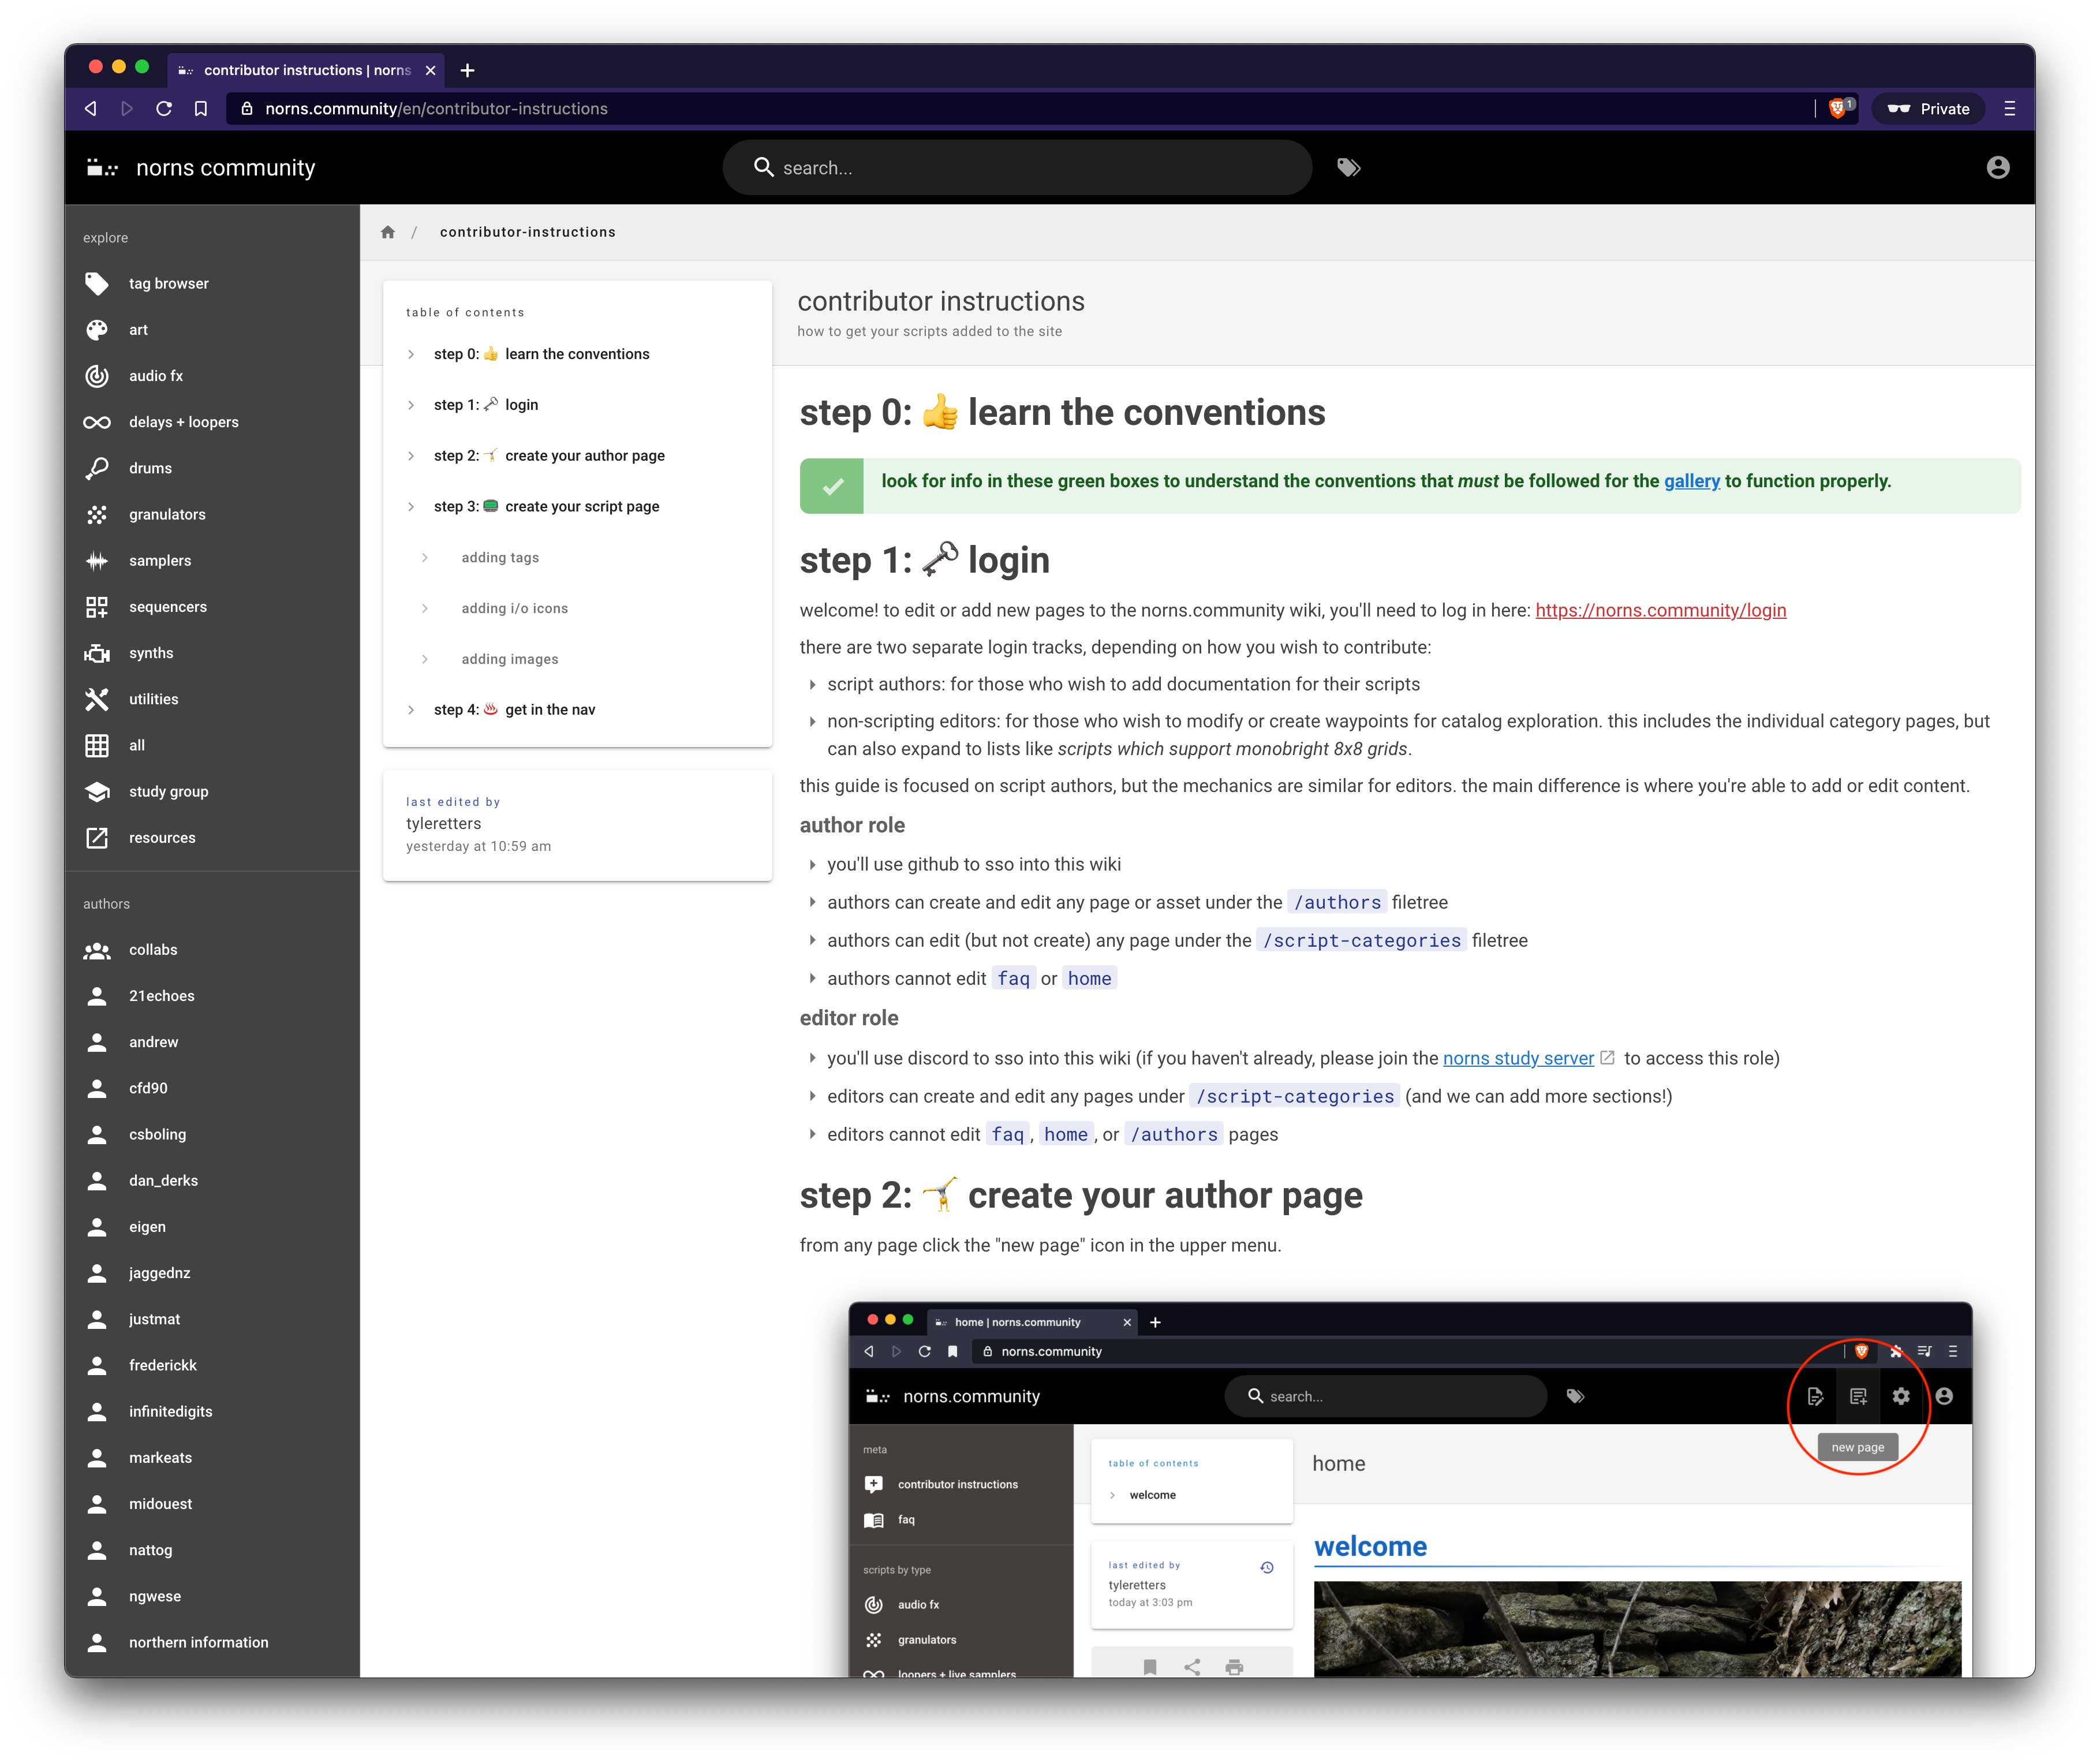Open the gallery link in green box
Viewport: 2100px width, 1763px height.
1692,481
